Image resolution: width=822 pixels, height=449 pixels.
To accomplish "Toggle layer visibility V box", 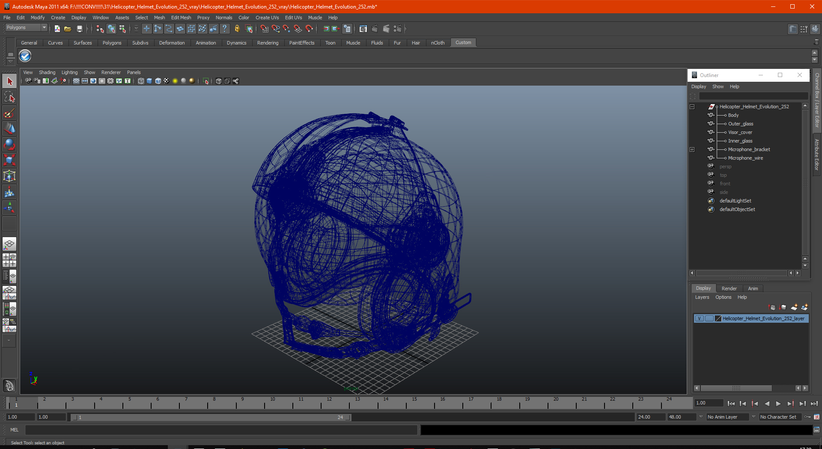I will [x=699, y=318].
